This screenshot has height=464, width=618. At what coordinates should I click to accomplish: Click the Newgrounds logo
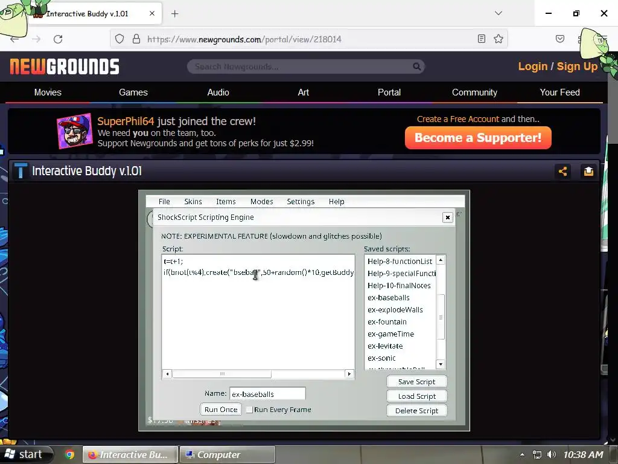click(x=65, y=66)
